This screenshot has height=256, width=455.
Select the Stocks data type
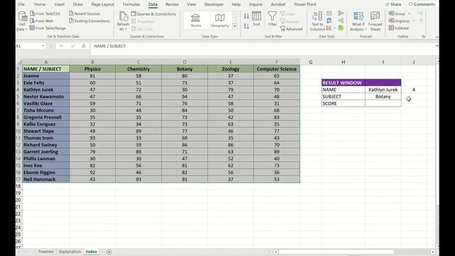click(x=196, y=21)
